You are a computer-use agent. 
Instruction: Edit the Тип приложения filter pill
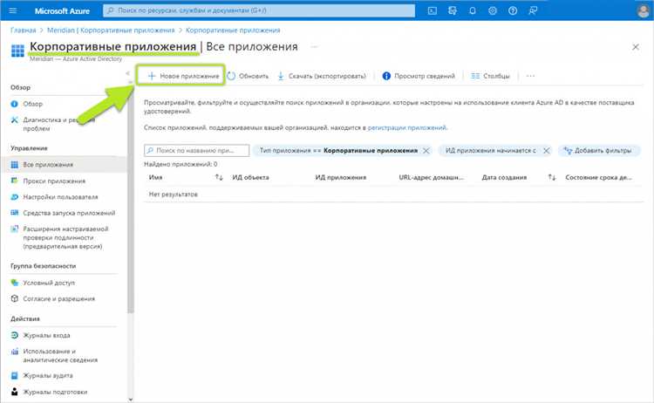(x=337, y=151)
